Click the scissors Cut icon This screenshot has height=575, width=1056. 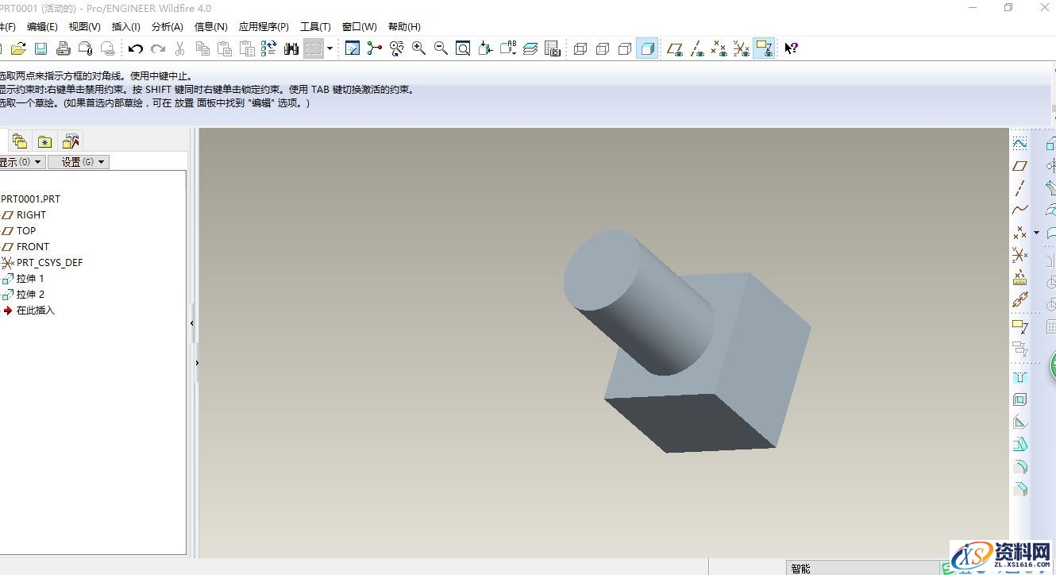180,49
